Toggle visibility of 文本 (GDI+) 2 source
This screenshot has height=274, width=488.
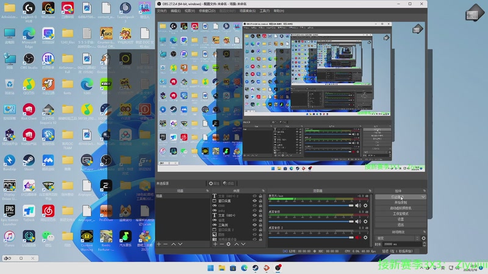254,196
